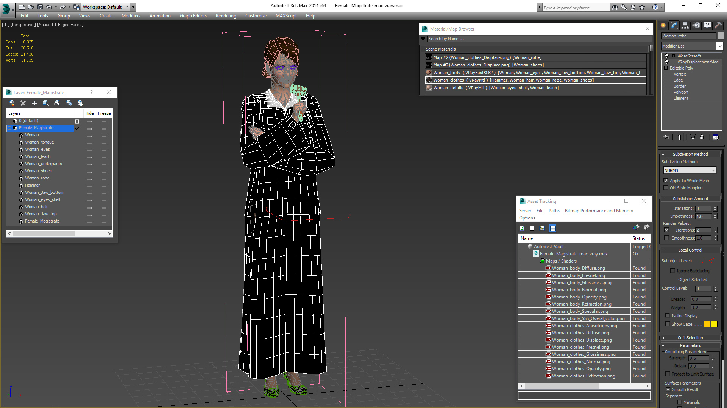Image resolution: width=727 pixels, height=408 pixels.
Task: Click the Hide column header in Layer dialog
Action: (x=89, y=113)
